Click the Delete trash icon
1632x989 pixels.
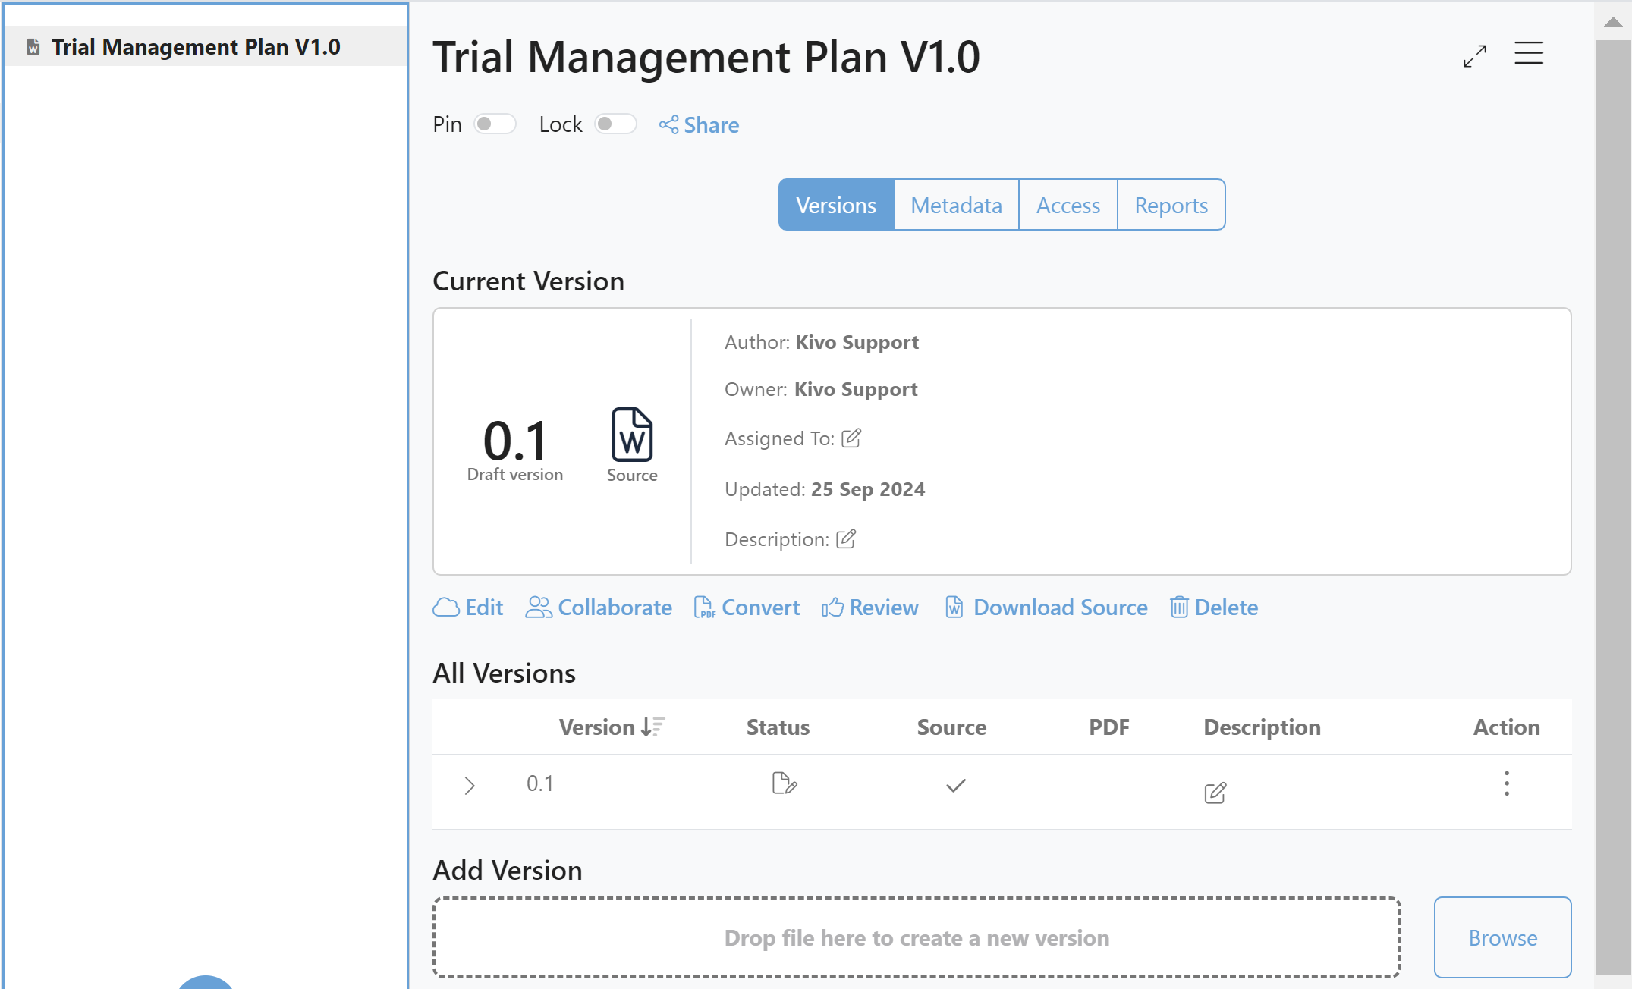click(x=1179, y=608)
